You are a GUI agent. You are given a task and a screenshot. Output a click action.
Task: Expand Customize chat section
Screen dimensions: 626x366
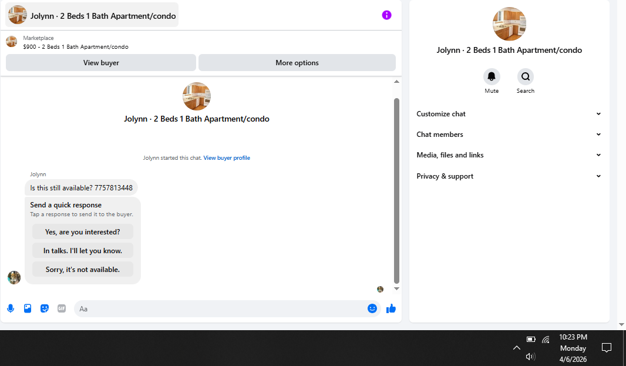pos(509,114)
